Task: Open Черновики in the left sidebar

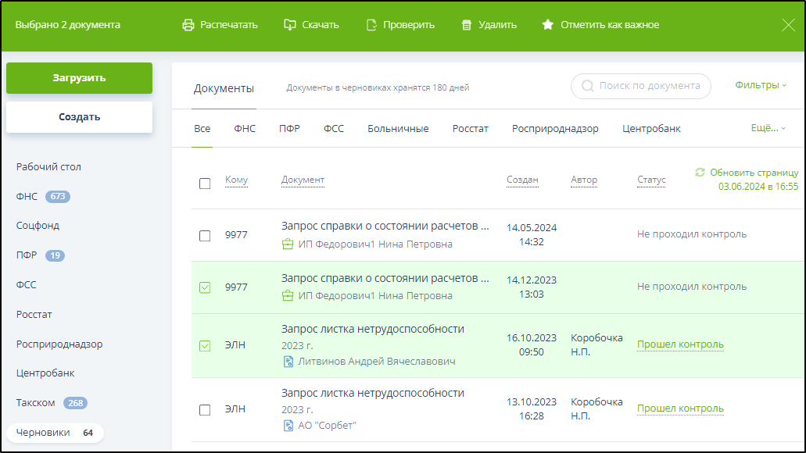Action: 43,433
